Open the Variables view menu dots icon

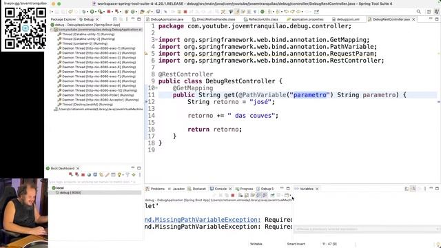425,189
